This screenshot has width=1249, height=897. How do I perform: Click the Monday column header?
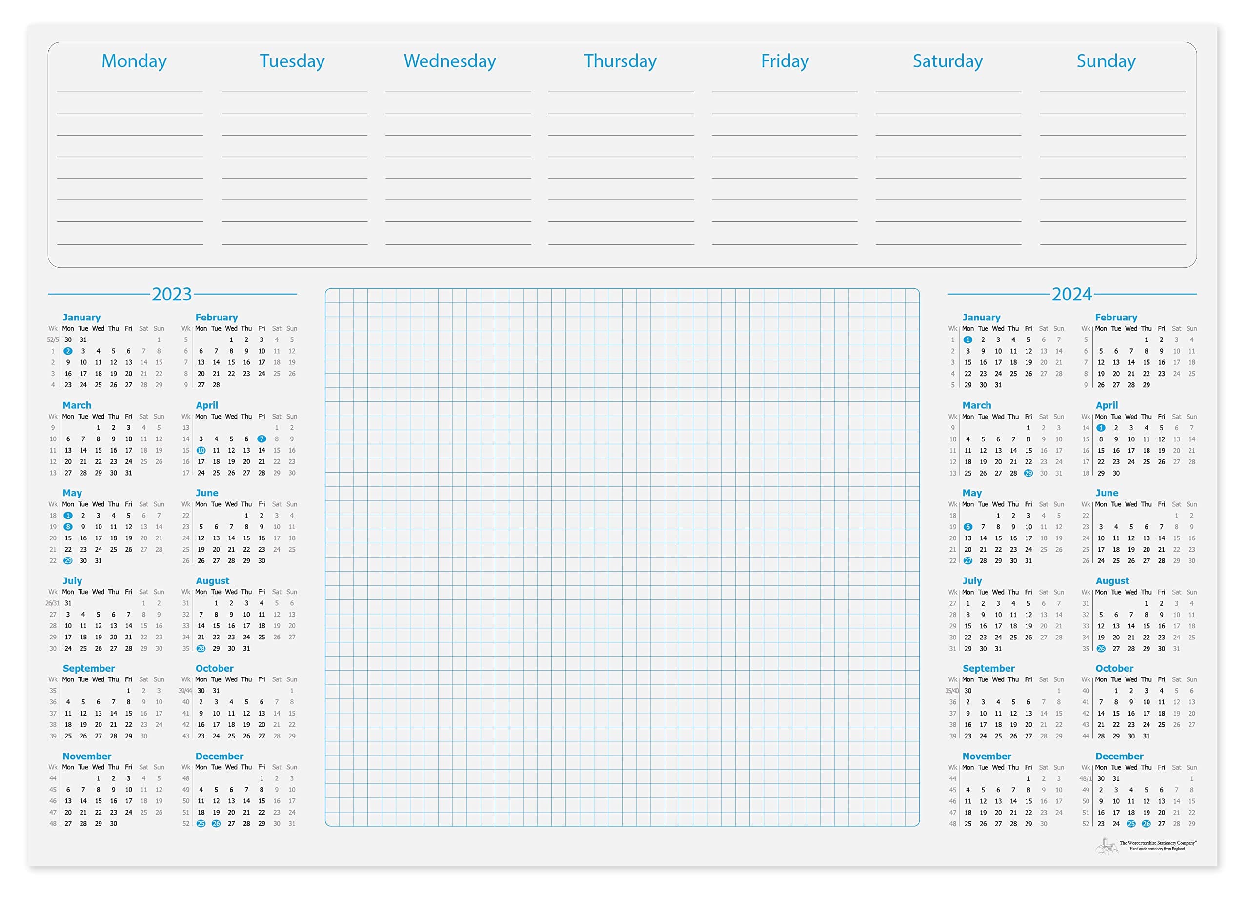(134, 61)
